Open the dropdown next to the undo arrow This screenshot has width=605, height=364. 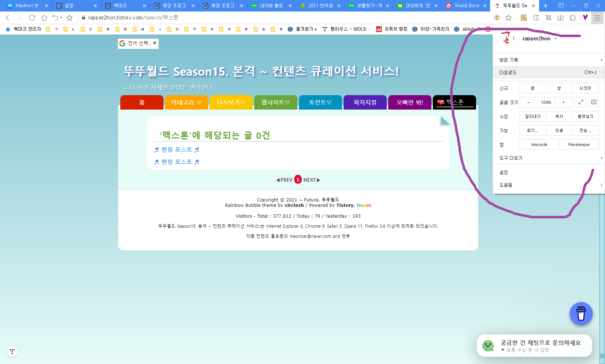61,18
